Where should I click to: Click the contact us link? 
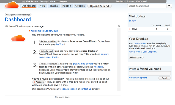coord(86,89)
